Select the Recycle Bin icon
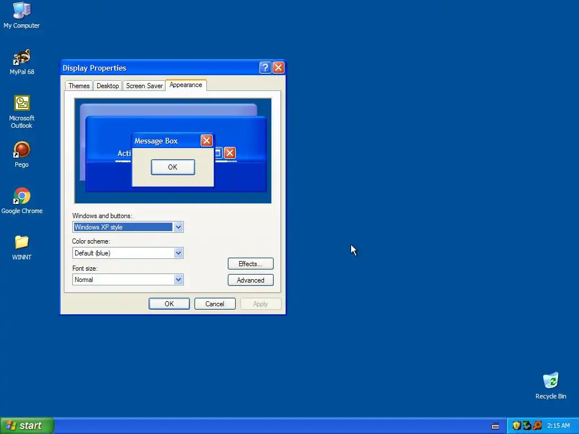Image resolution: width=579 pixels, height=434 pixels. point(551,385)
